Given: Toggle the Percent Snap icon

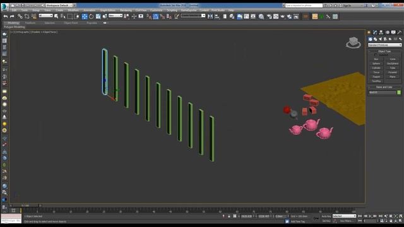Looking at the screenshot, I should [x=162, y=16].
